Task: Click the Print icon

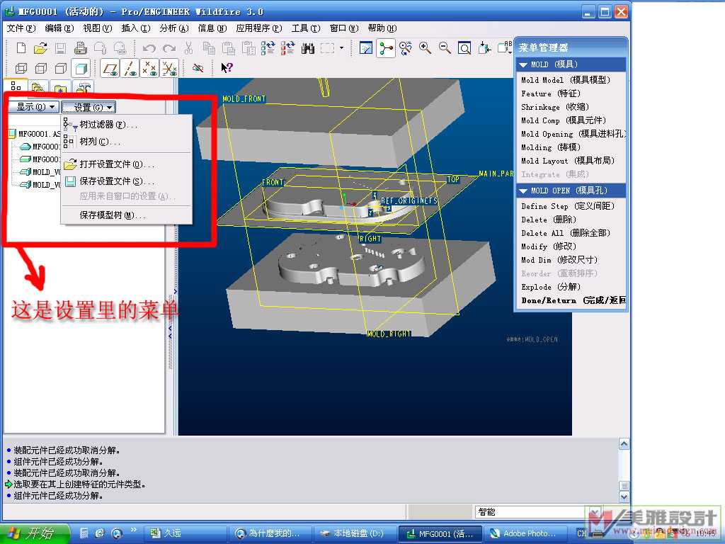Action: coord(81,47)
